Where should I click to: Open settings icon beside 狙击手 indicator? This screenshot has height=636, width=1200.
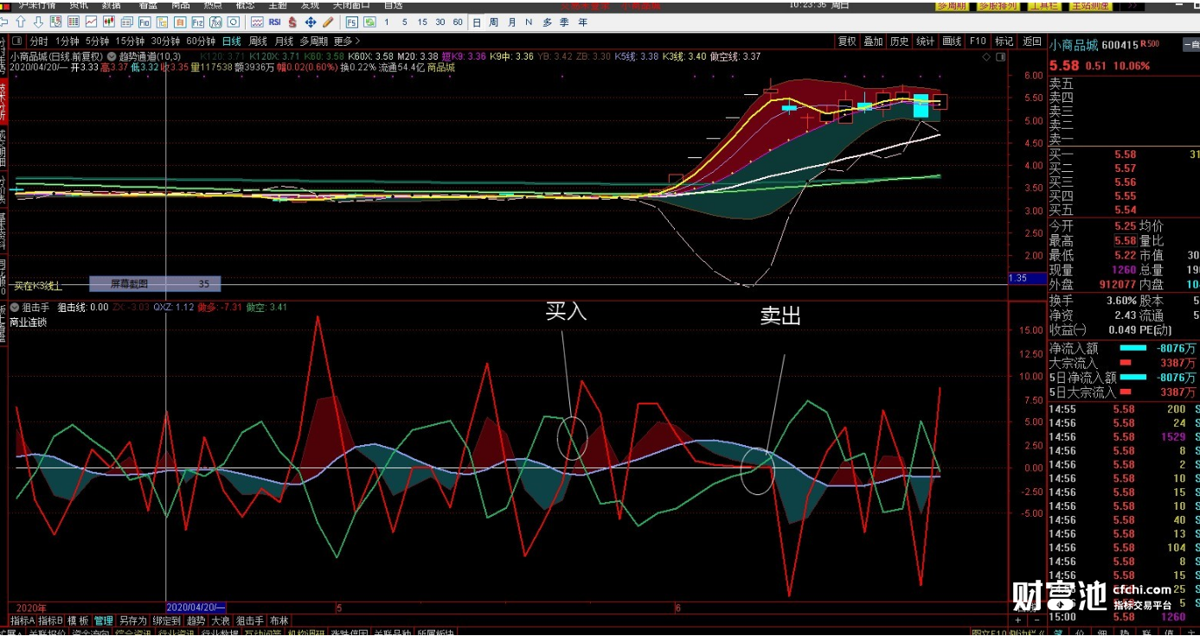point(15,307)
